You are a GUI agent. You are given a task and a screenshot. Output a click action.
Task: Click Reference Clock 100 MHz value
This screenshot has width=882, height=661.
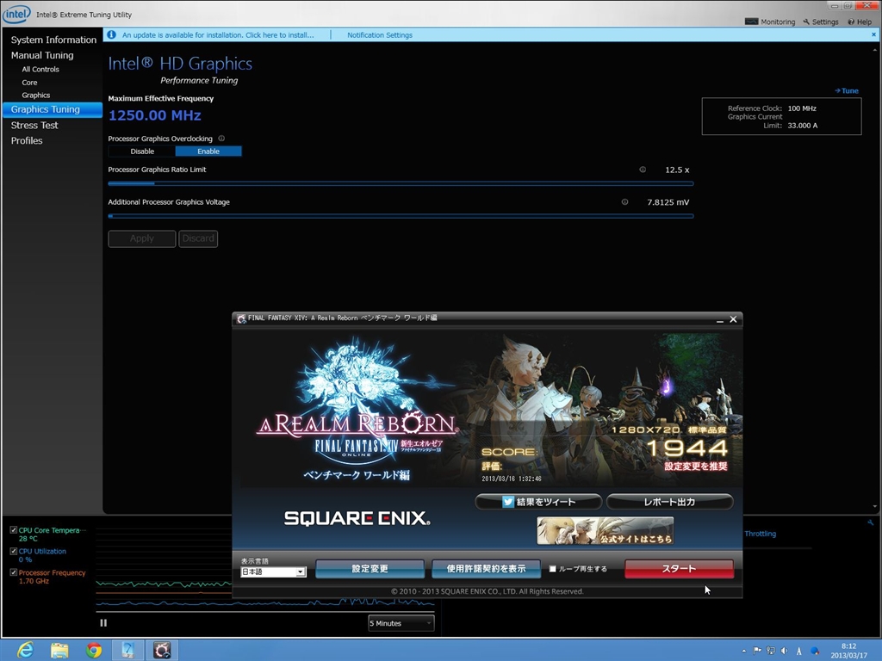(802, 108)
